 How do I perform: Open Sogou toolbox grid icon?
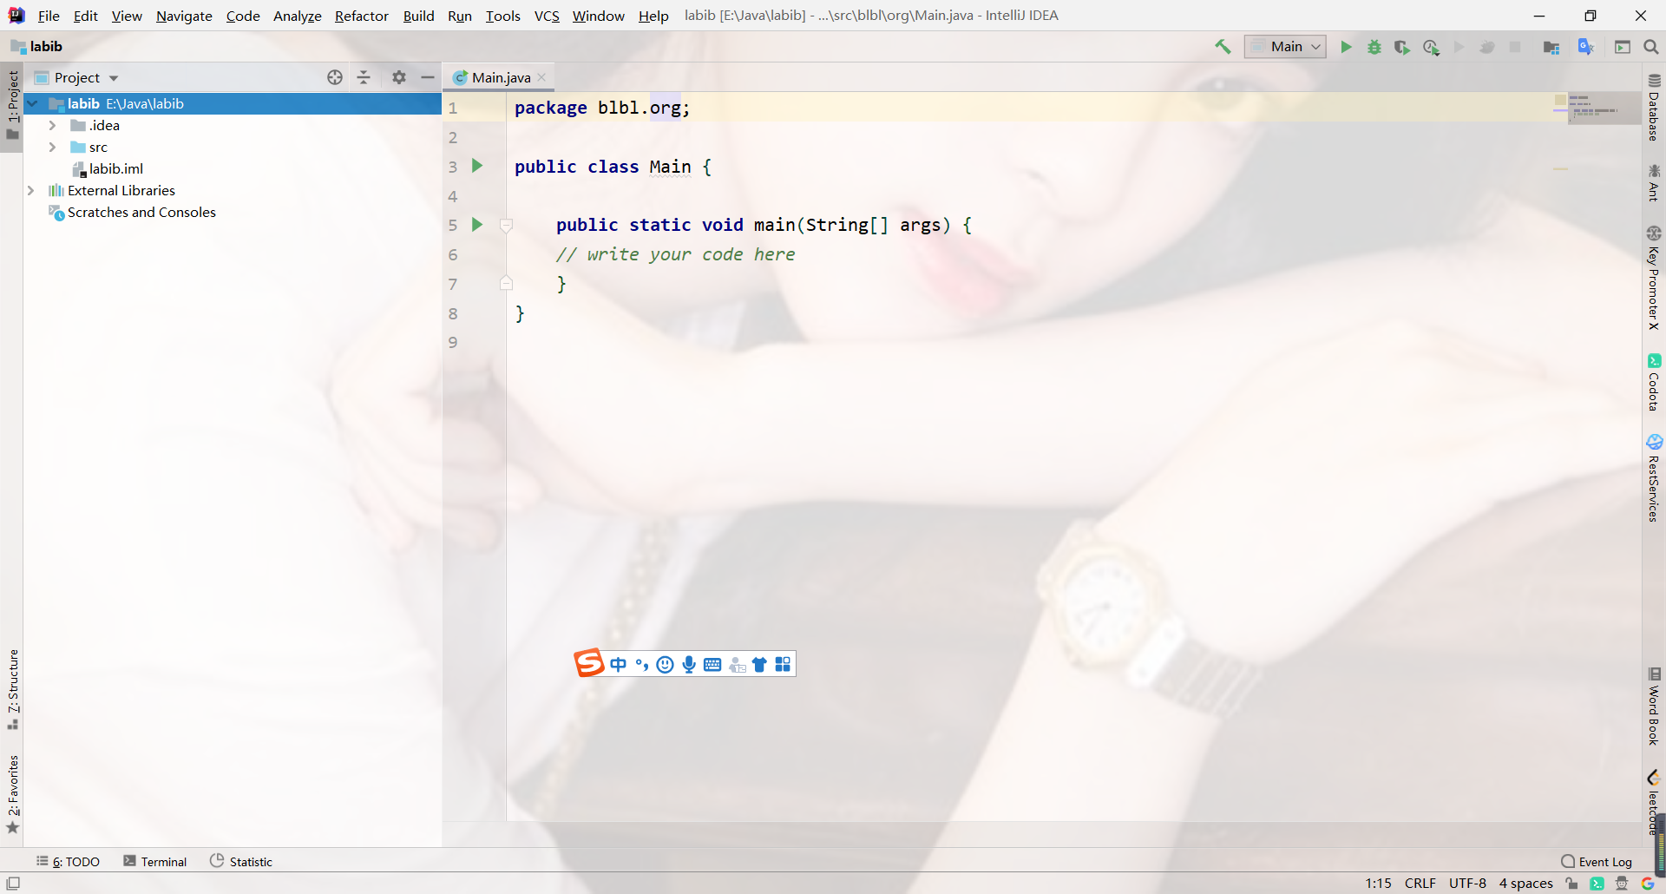[783, 665]
